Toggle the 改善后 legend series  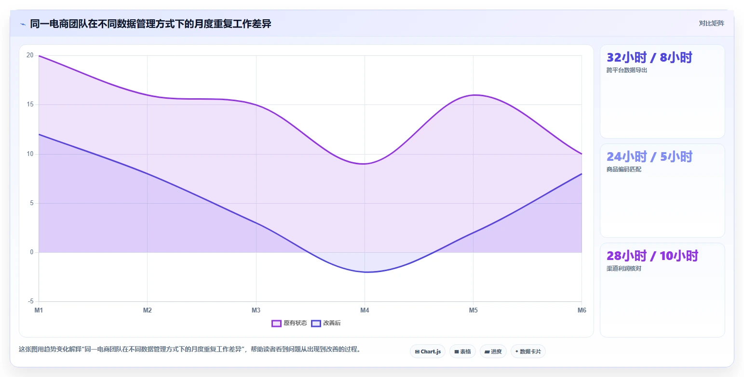[x=325, y=323]
